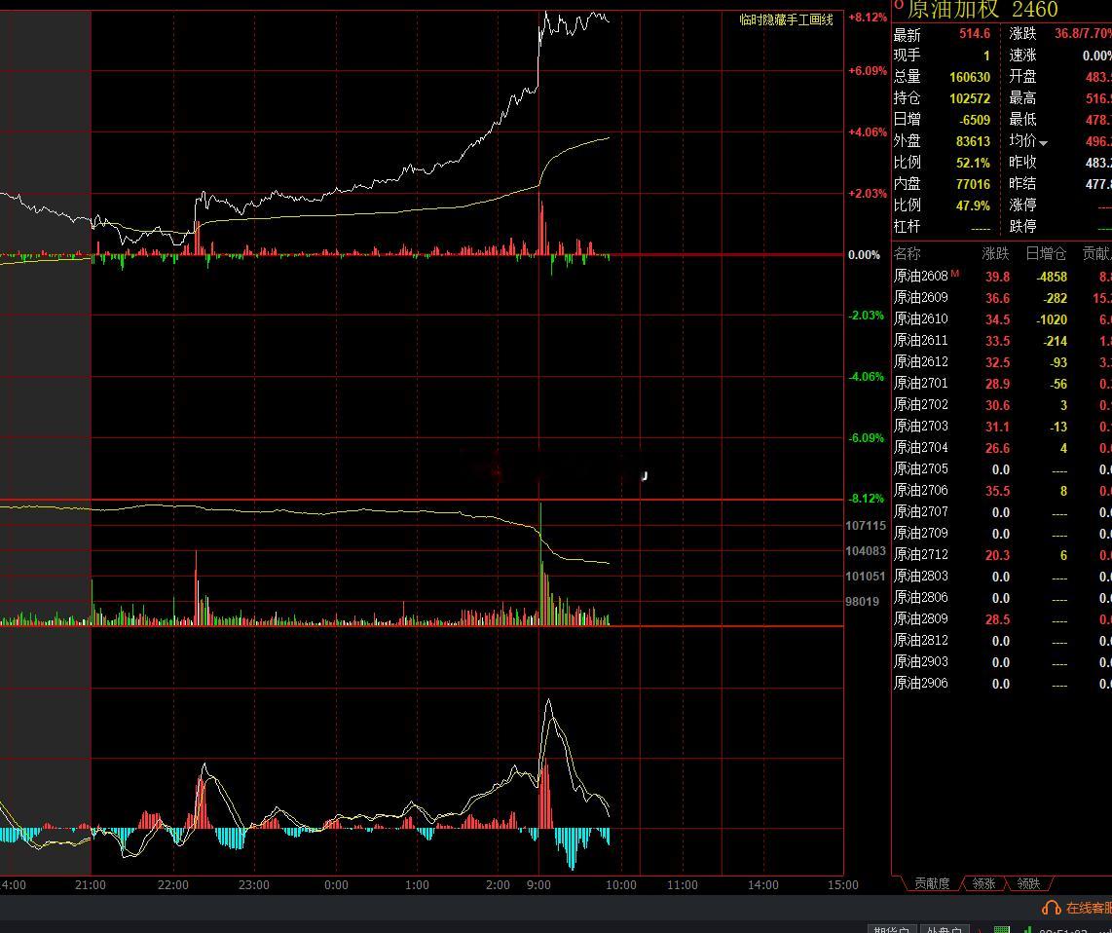Select the 原油2806 contract row

[1001, 598]
